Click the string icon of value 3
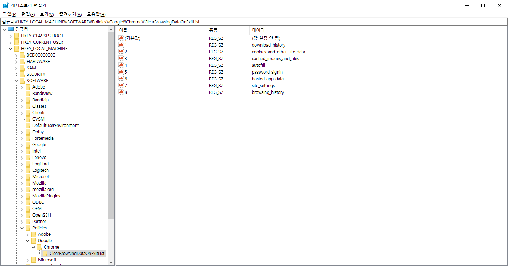This screenshot has height=266, width=508. point(121,58)
